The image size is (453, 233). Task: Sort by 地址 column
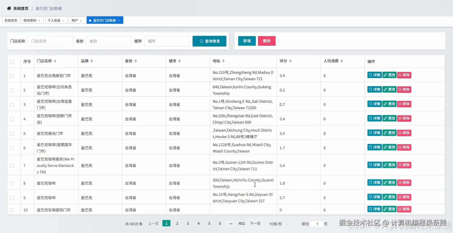(224, 61)
